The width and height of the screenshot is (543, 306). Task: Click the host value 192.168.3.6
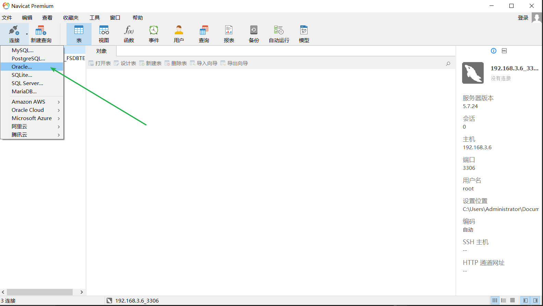[x=477, y=148]
